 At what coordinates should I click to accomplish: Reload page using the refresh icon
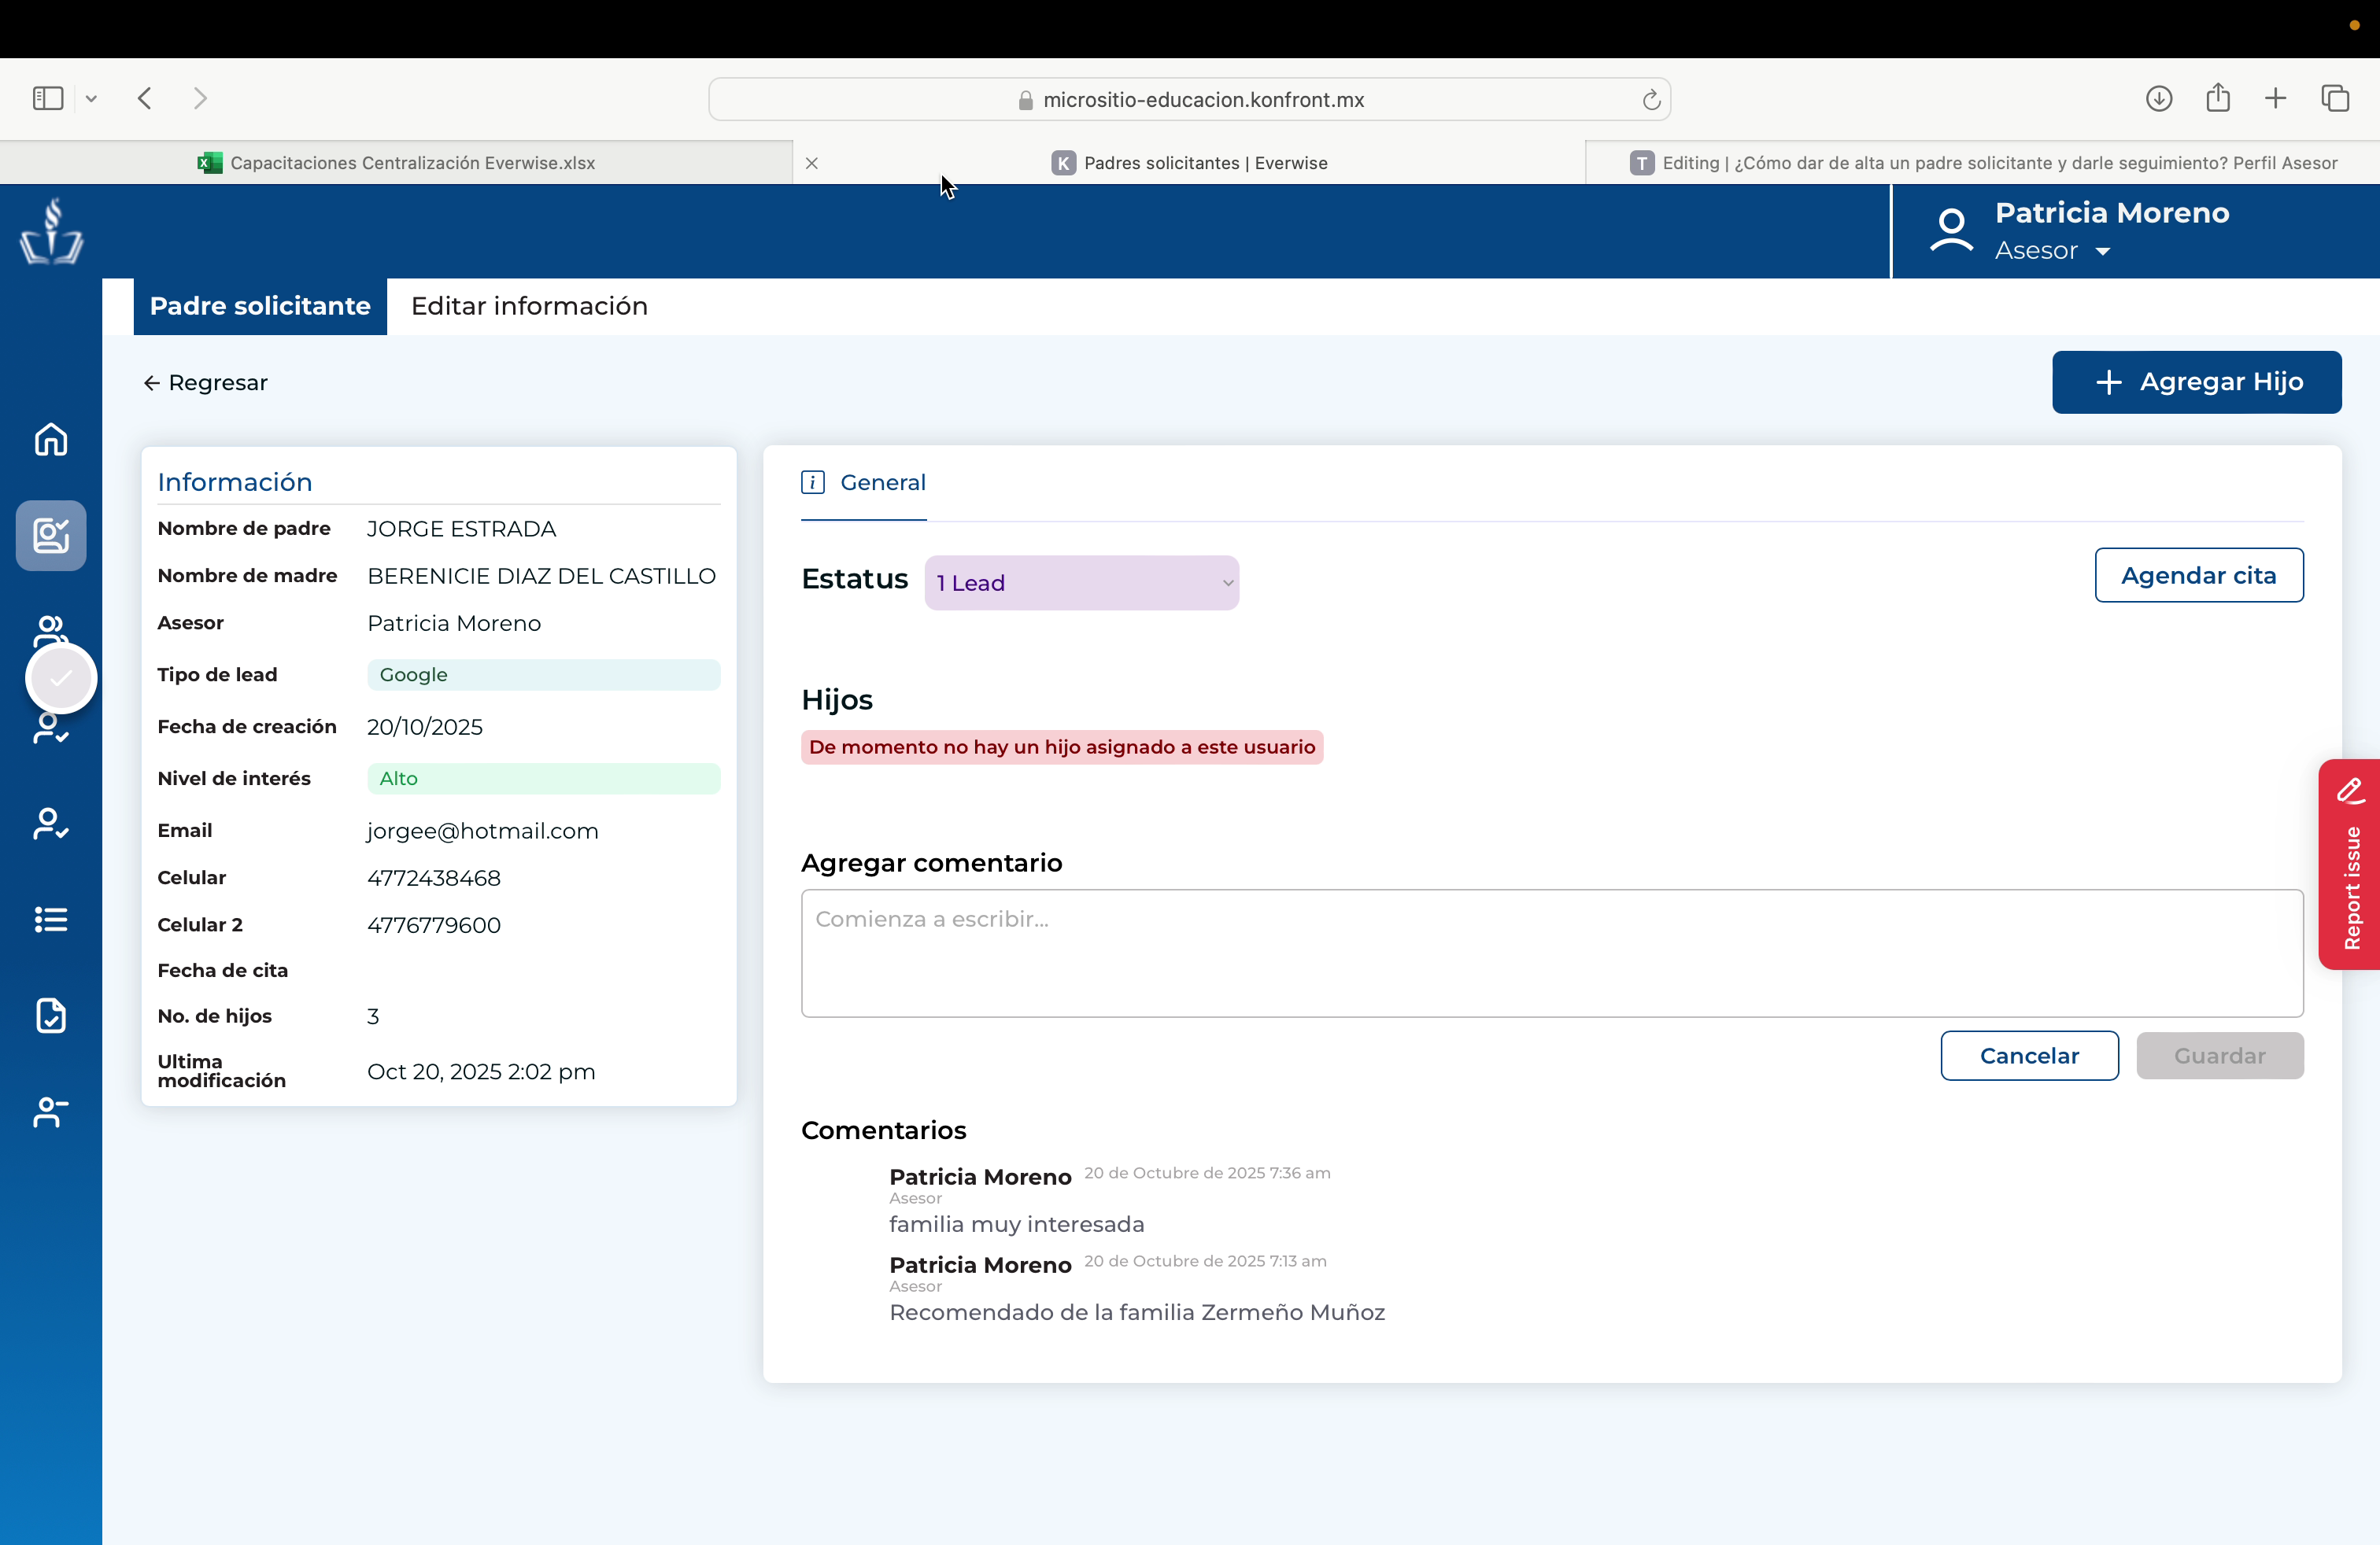[x=1651, y=99]
